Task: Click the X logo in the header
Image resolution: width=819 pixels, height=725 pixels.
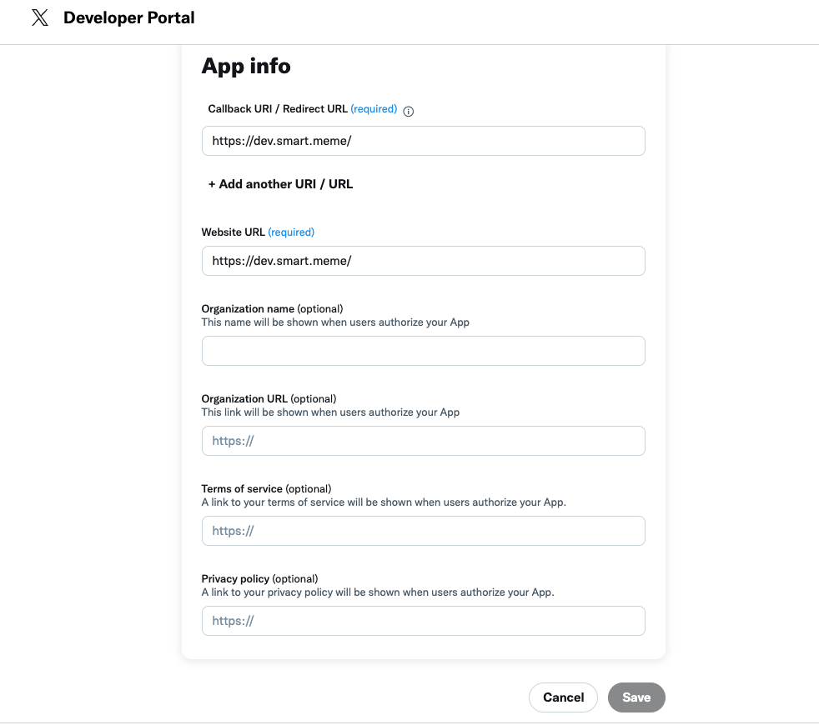Action: click(39, 18)
